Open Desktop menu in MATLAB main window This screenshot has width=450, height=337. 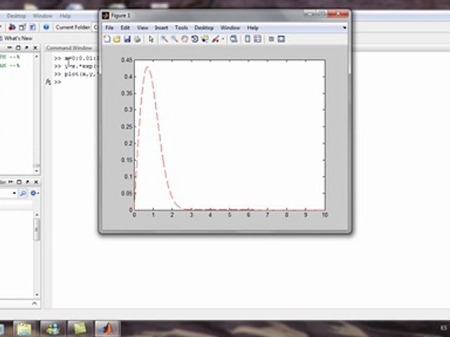(16, 16)
